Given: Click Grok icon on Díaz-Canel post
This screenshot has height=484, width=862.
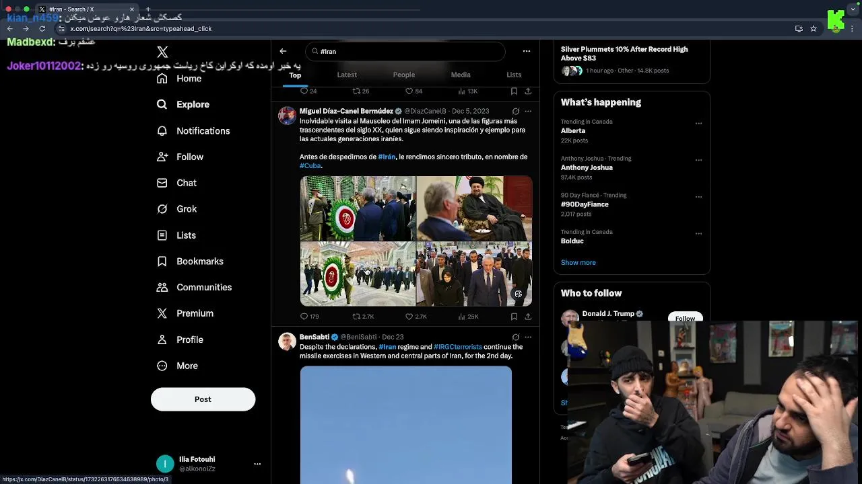Looking at the screenshot, I should [x=516, y=111].
